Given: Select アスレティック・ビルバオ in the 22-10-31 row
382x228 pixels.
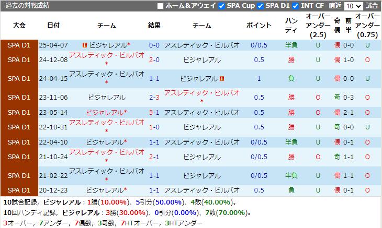Looking at the screenshot, I should point(107,123).
